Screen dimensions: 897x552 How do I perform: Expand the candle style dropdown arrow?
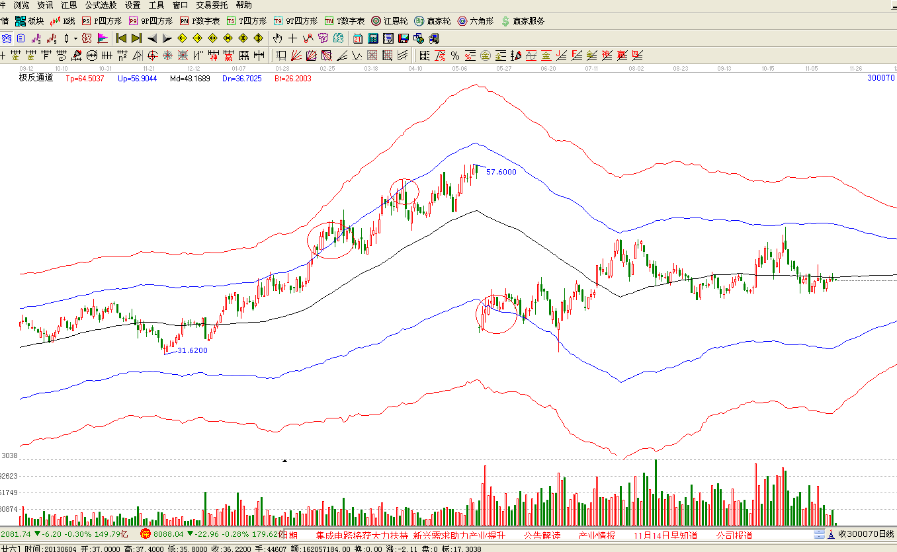pyautogui.click(x=75, y=38)
